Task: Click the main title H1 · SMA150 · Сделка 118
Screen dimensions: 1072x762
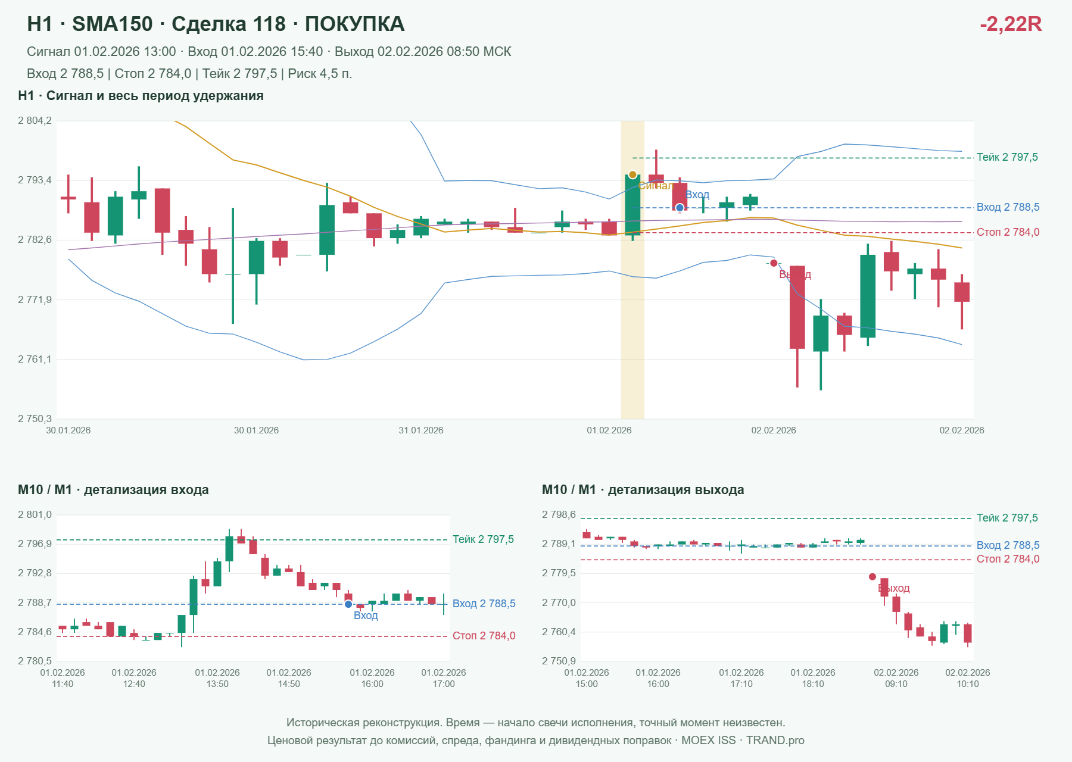Action: [216, 24]
